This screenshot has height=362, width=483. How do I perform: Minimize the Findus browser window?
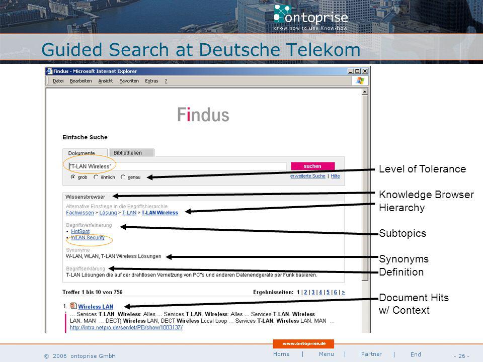click(351, 71)
